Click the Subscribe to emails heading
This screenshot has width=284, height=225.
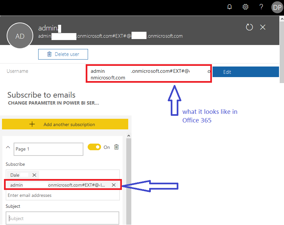click(x=42, y=95)
